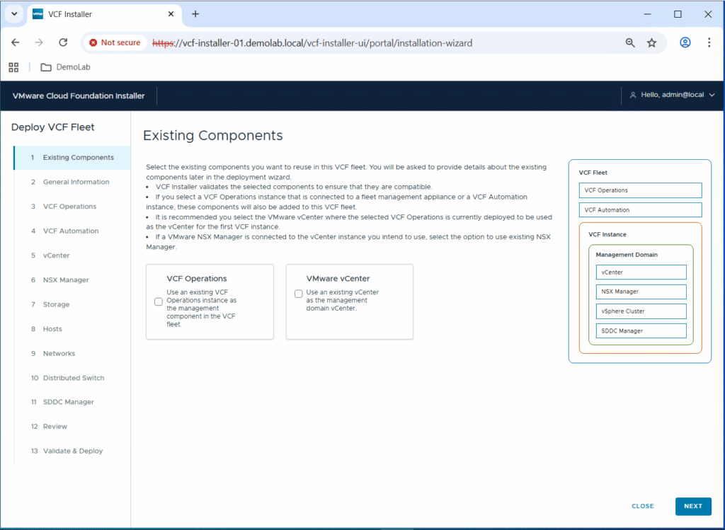Open the tab search dropdown arrow
Screen dimensions: 725x530
point(14,14)
